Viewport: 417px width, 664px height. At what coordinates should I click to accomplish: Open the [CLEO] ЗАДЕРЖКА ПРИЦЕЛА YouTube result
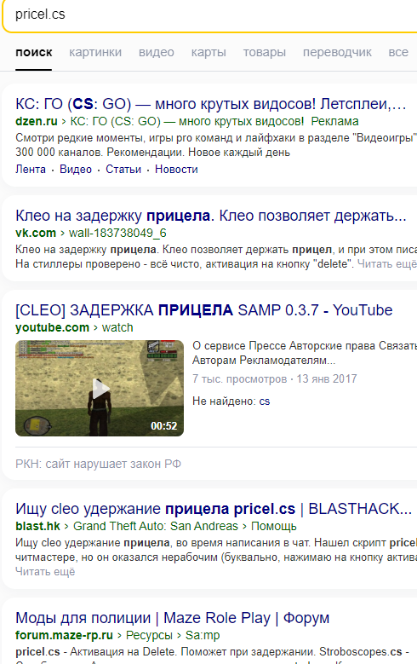point(204,310)
